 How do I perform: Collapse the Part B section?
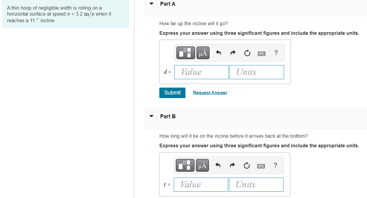[x=152, y=116]
